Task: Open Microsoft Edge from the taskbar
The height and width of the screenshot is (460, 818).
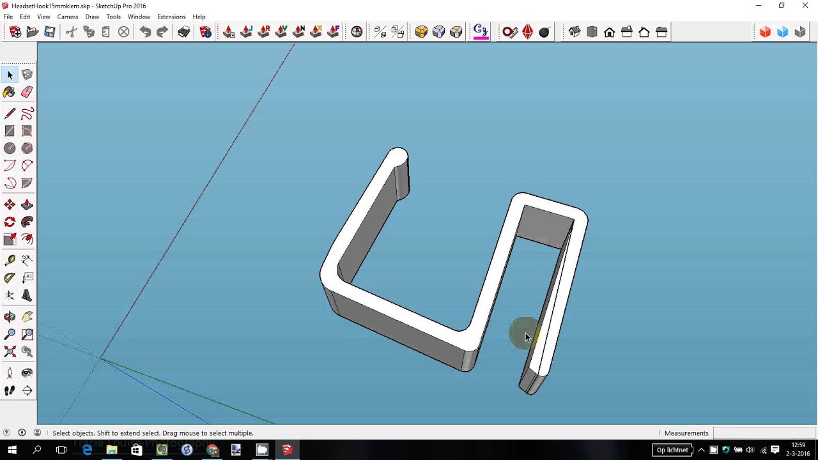Action: [x=87, y=450]
